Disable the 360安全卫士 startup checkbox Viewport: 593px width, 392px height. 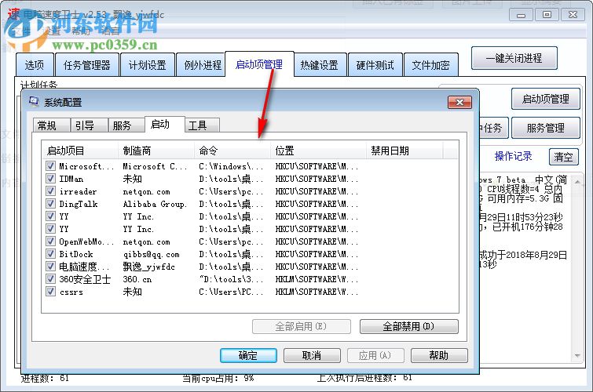click(50, 279)
